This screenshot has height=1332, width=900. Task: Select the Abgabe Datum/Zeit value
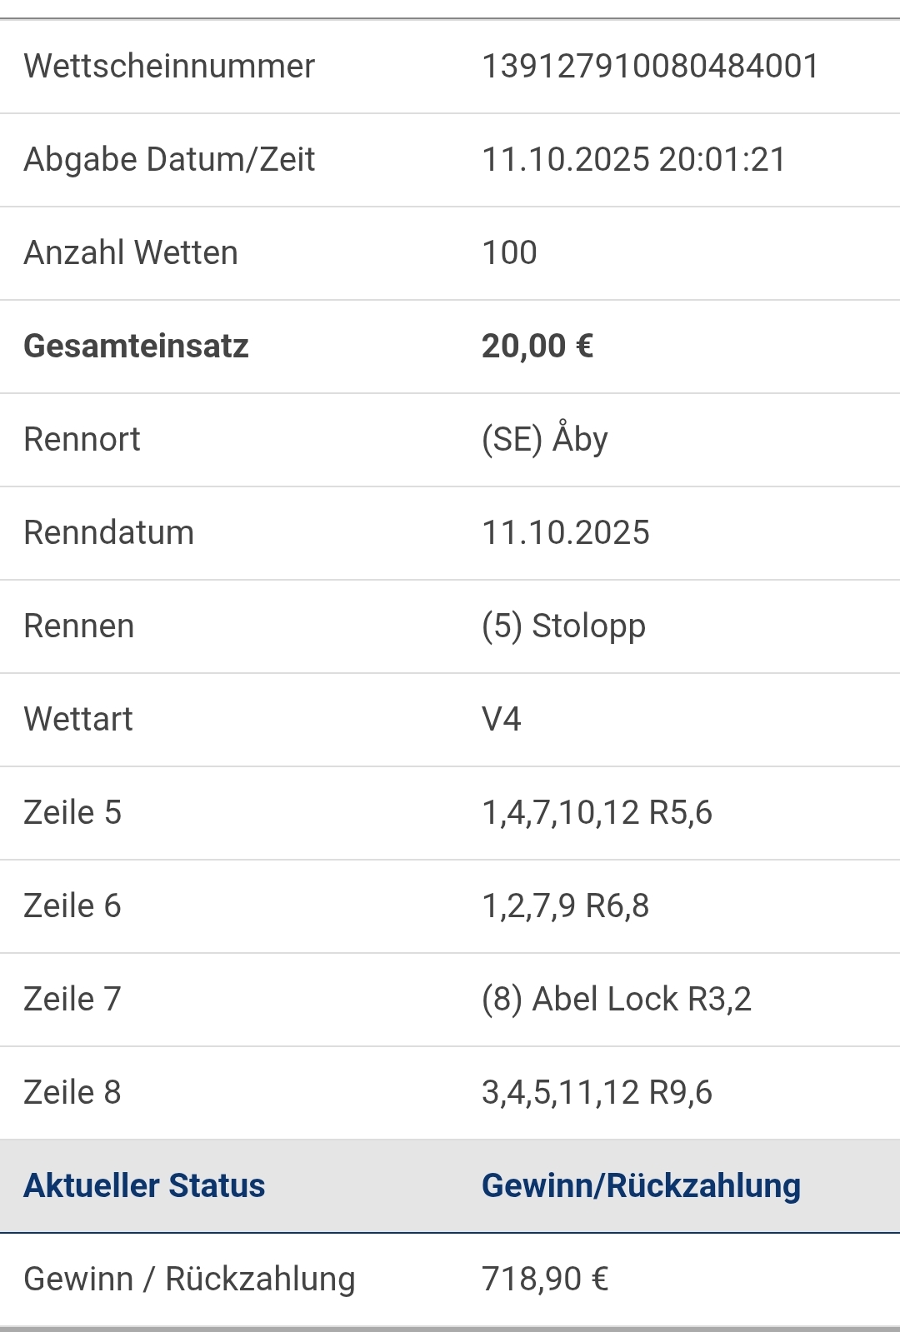click(633, 159)
